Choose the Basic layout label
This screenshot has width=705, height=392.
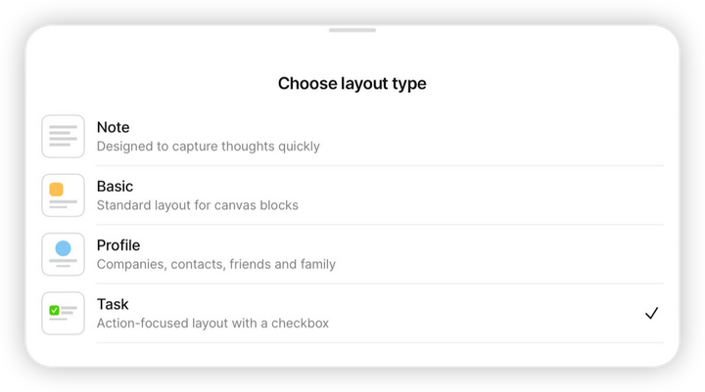point(115,186)
